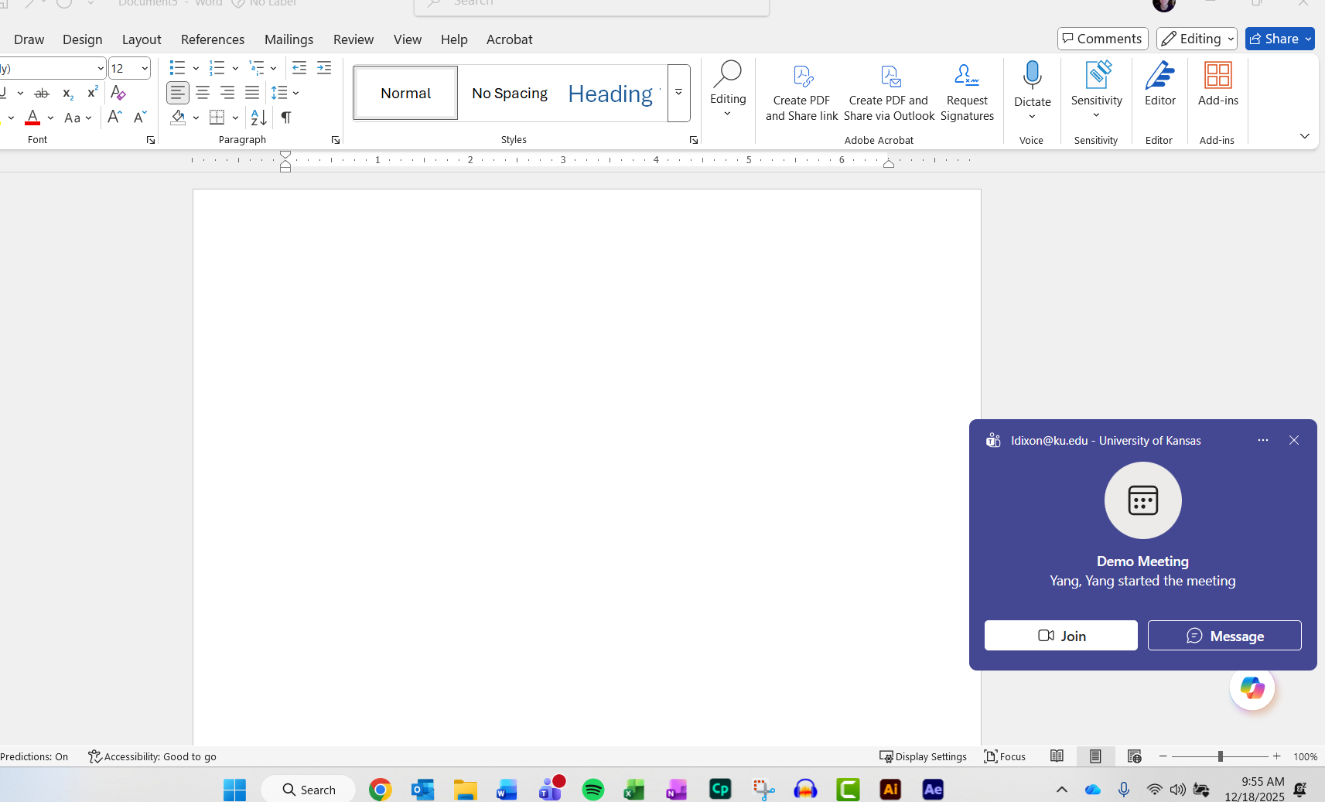
Task: Toggle center text alignment
Action: 203,93
